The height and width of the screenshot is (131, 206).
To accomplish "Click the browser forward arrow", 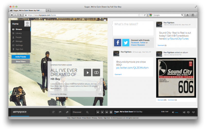I will [16, 15].
